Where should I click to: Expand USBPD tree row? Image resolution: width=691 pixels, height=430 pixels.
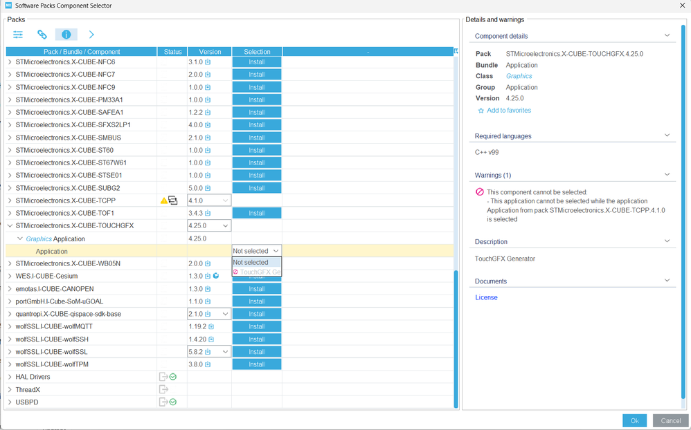pos(10,402)
